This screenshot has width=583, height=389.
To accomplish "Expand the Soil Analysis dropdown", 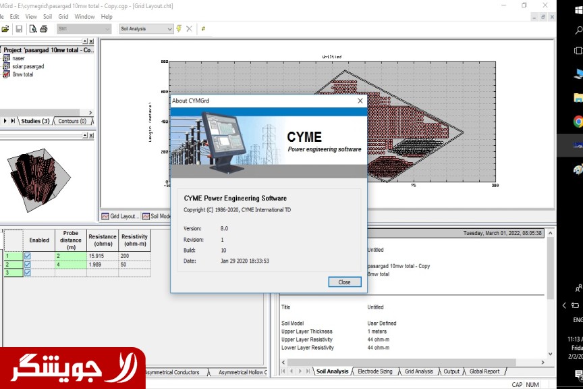I will [x=169, y=29].
